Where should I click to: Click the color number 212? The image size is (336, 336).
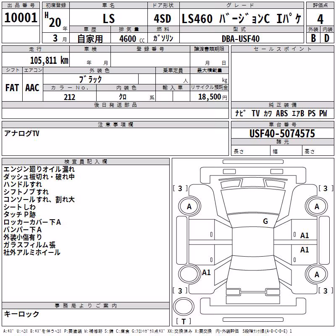(69, 97)
